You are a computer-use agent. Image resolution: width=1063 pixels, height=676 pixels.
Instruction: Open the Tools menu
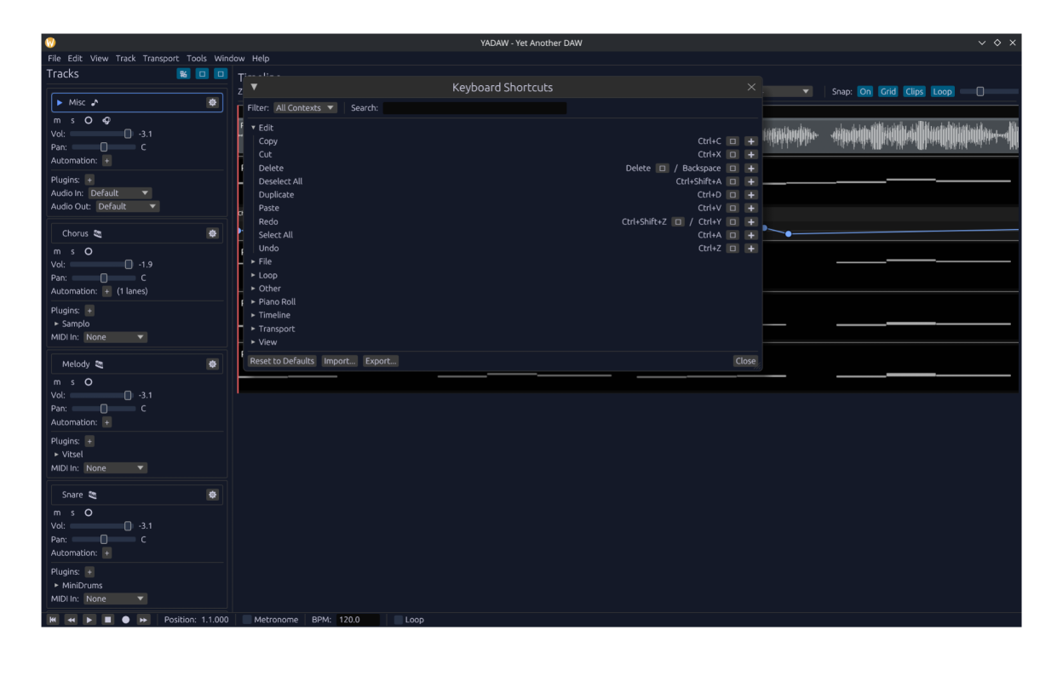[x=197, y=59]
